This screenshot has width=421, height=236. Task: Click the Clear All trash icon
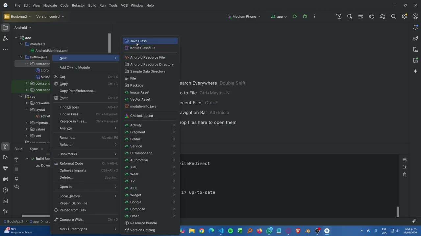405,174
